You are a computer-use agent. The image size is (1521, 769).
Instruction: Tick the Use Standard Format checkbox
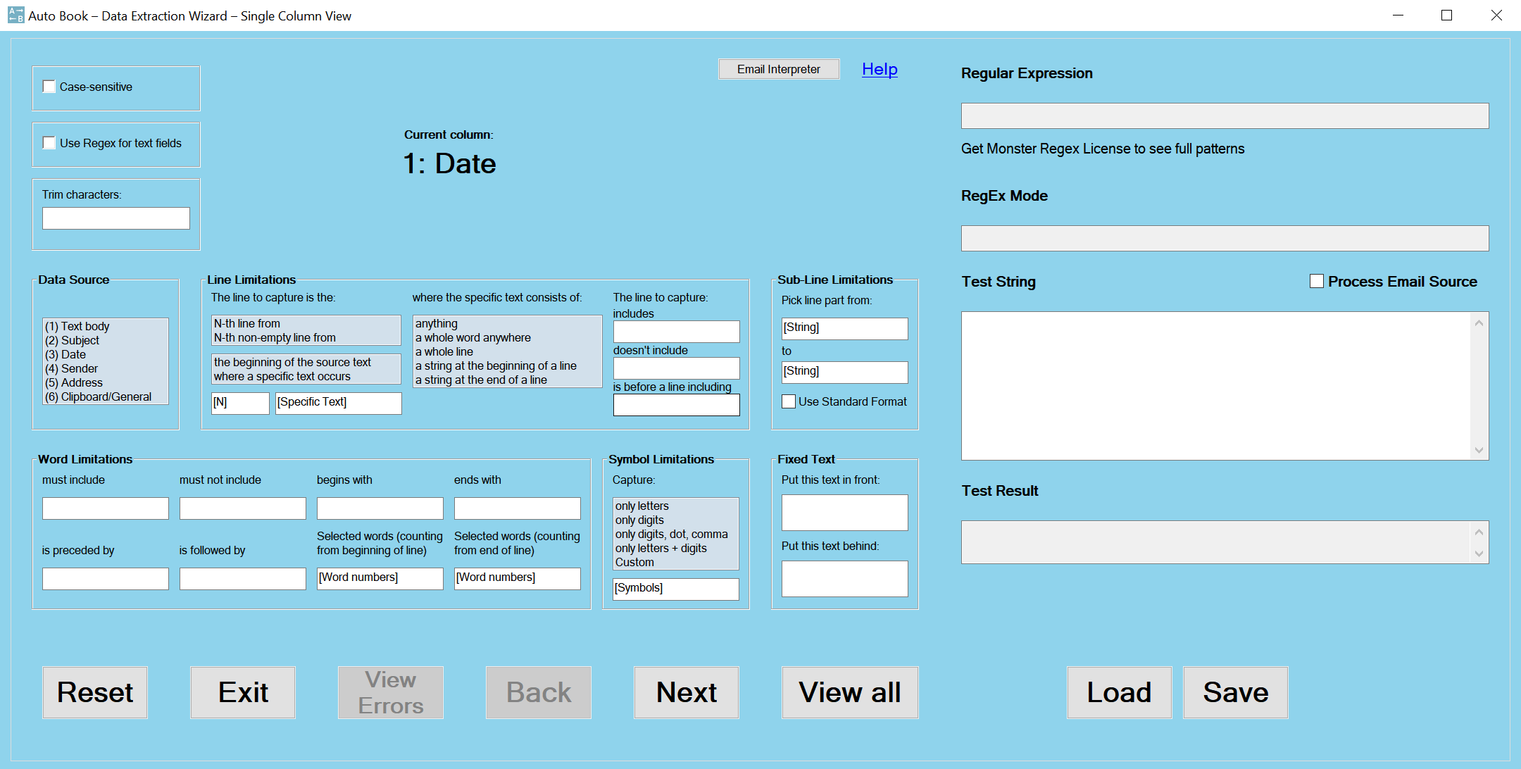789,401
